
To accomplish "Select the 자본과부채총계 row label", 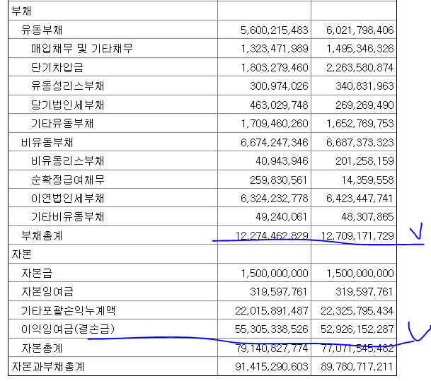I will click(48, 366).
